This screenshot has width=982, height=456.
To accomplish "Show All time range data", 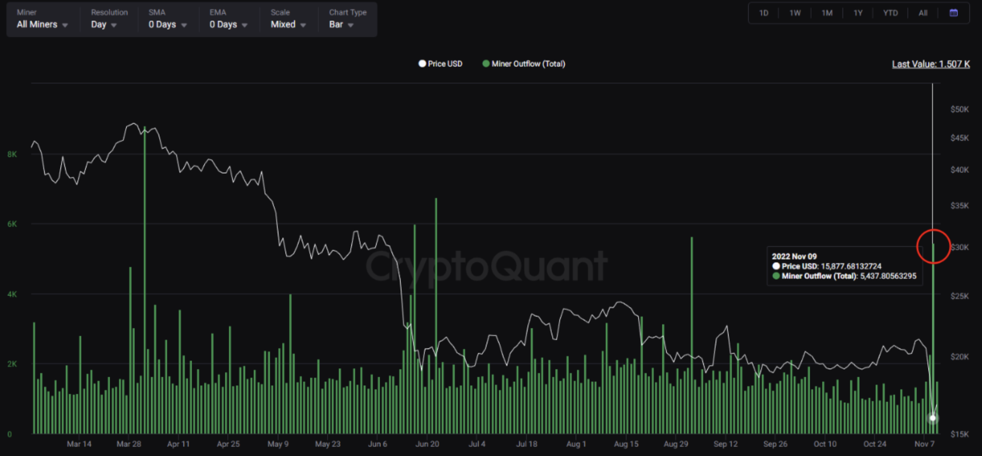I will 923,13.
